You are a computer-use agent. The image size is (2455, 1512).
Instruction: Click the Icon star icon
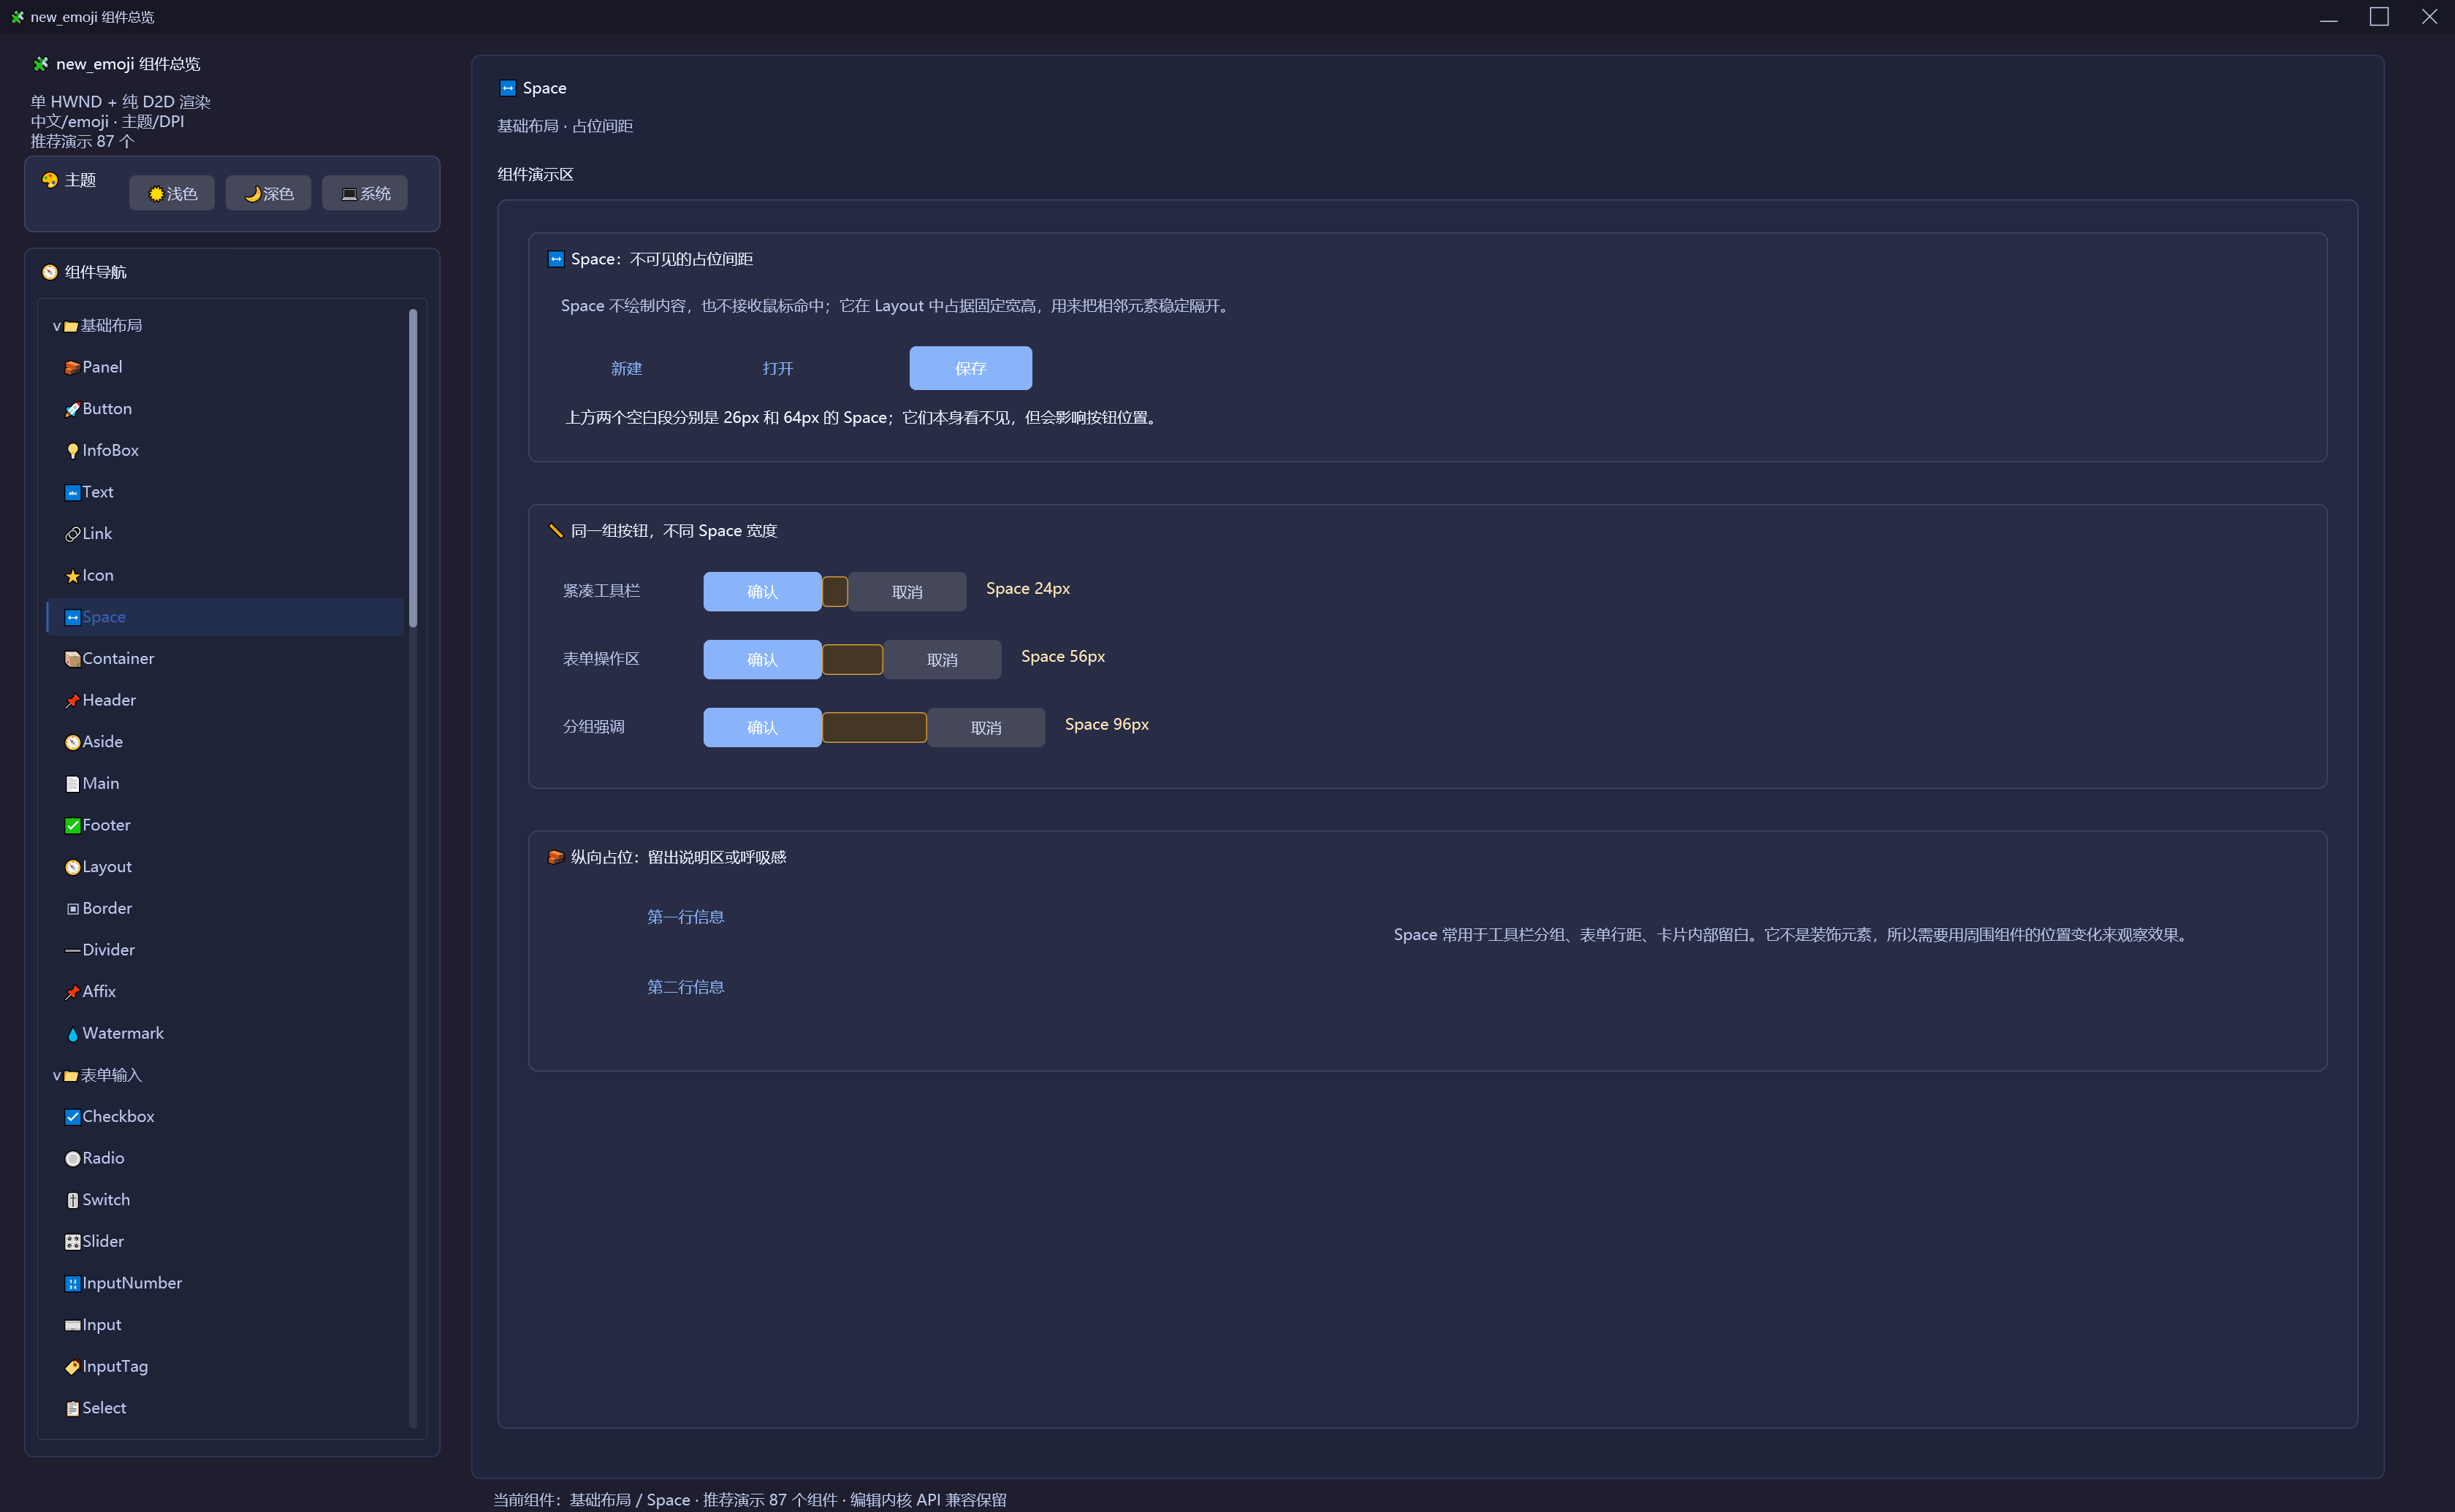pyautogui.click(x=72, y=576)
